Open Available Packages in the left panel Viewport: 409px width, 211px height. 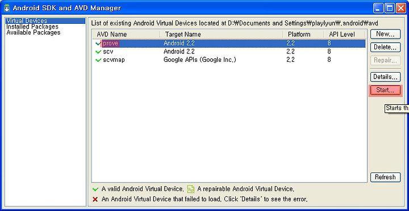[x=34, y=32]
